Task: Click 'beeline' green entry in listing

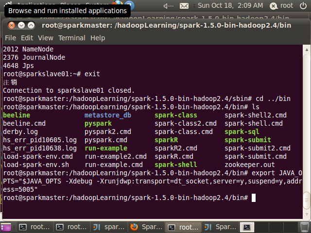Action: pyautogui.click(x=17, y=115)
